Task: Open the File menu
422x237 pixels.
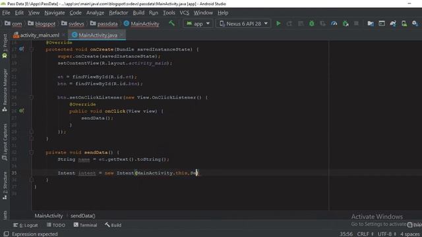Action: pos(6,13)
